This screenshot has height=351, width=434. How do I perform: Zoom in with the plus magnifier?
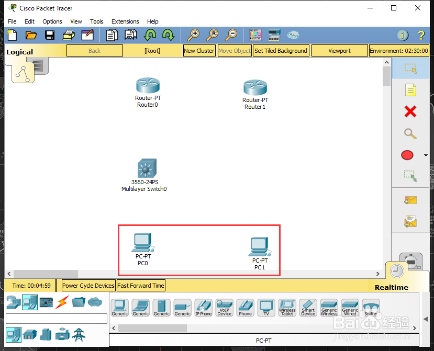pos(193,35)
